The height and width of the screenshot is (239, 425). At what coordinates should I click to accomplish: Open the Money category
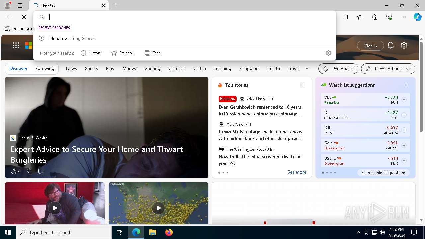click(129, 69)
